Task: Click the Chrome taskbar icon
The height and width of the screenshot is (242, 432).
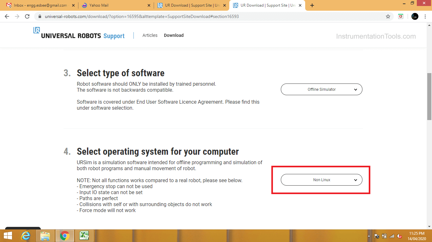Action: coord(65,236)
